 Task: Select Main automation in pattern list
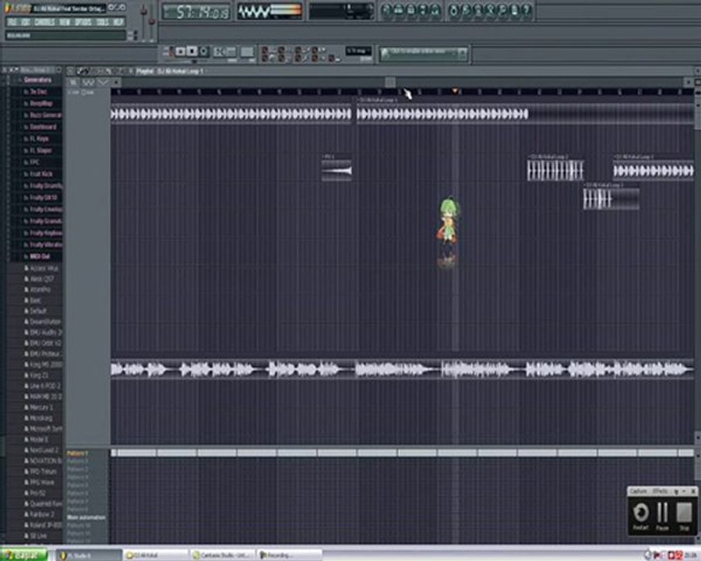pyautogui.click(x=86, y=517)
